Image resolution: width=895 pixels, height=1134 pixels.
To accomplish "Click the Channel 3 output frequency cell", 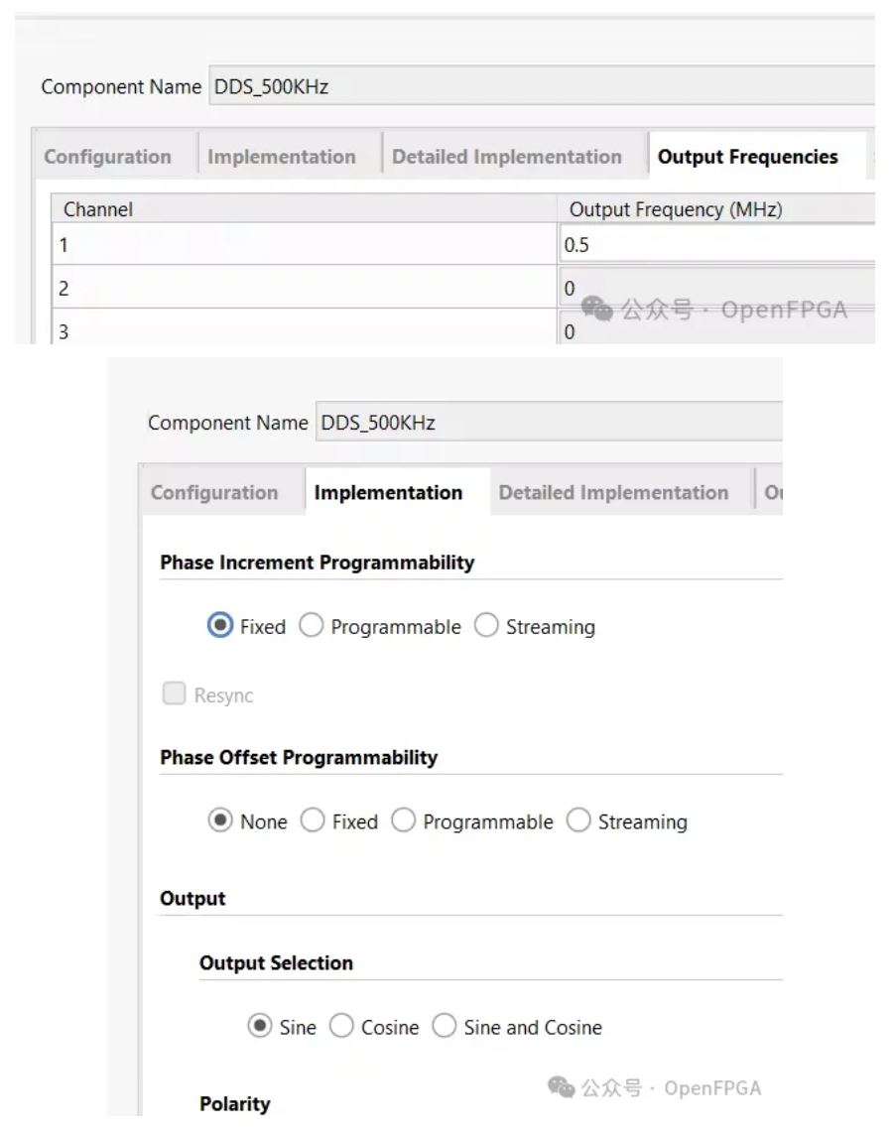I will 714,332.
